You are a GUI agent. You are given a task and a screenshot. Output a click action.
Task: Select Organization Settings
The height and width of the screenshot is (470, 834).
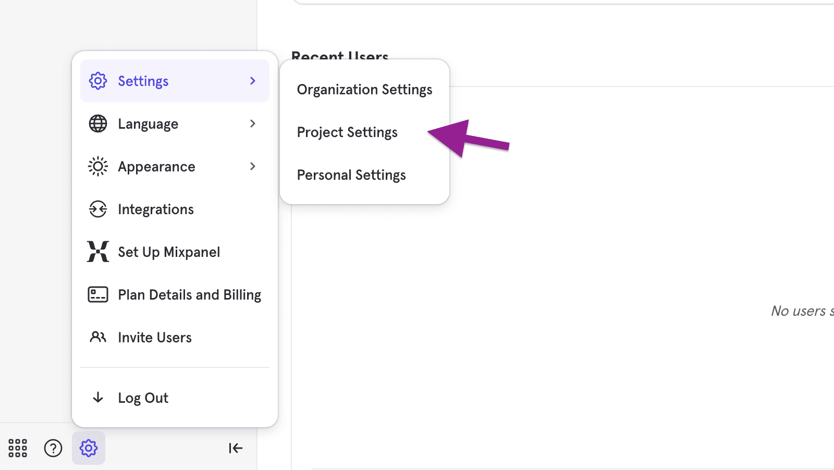click(x=364, y=90)
